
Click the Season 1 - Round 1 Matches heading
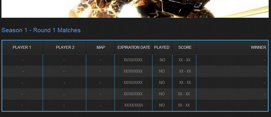point(41,30)
